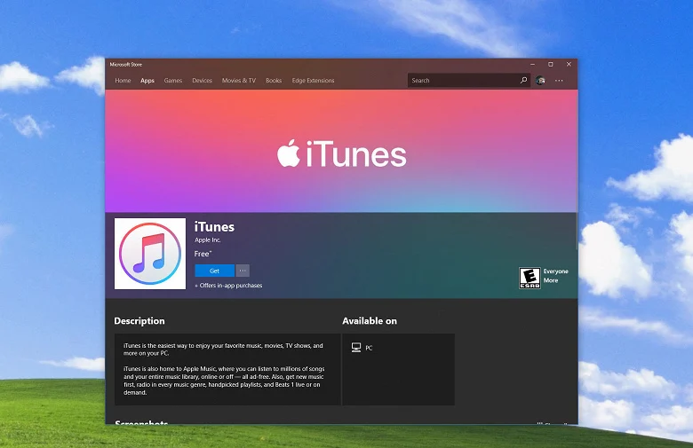Open the Edge Extensions tab
693x448 pixels.
[x=313, y=81]
